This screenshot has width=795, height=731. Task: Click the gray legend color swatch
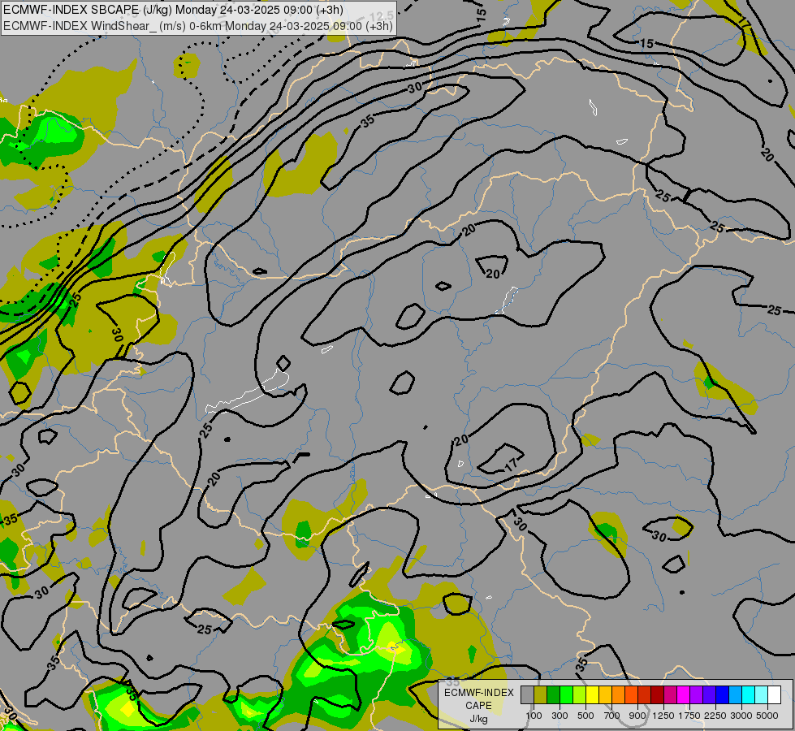[x=527, y=694]
